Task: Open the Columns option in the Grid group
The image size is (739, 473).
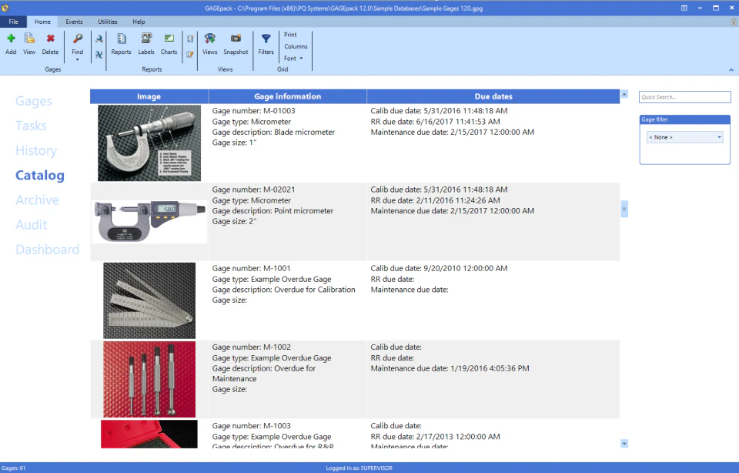Action: pos(295,46)
